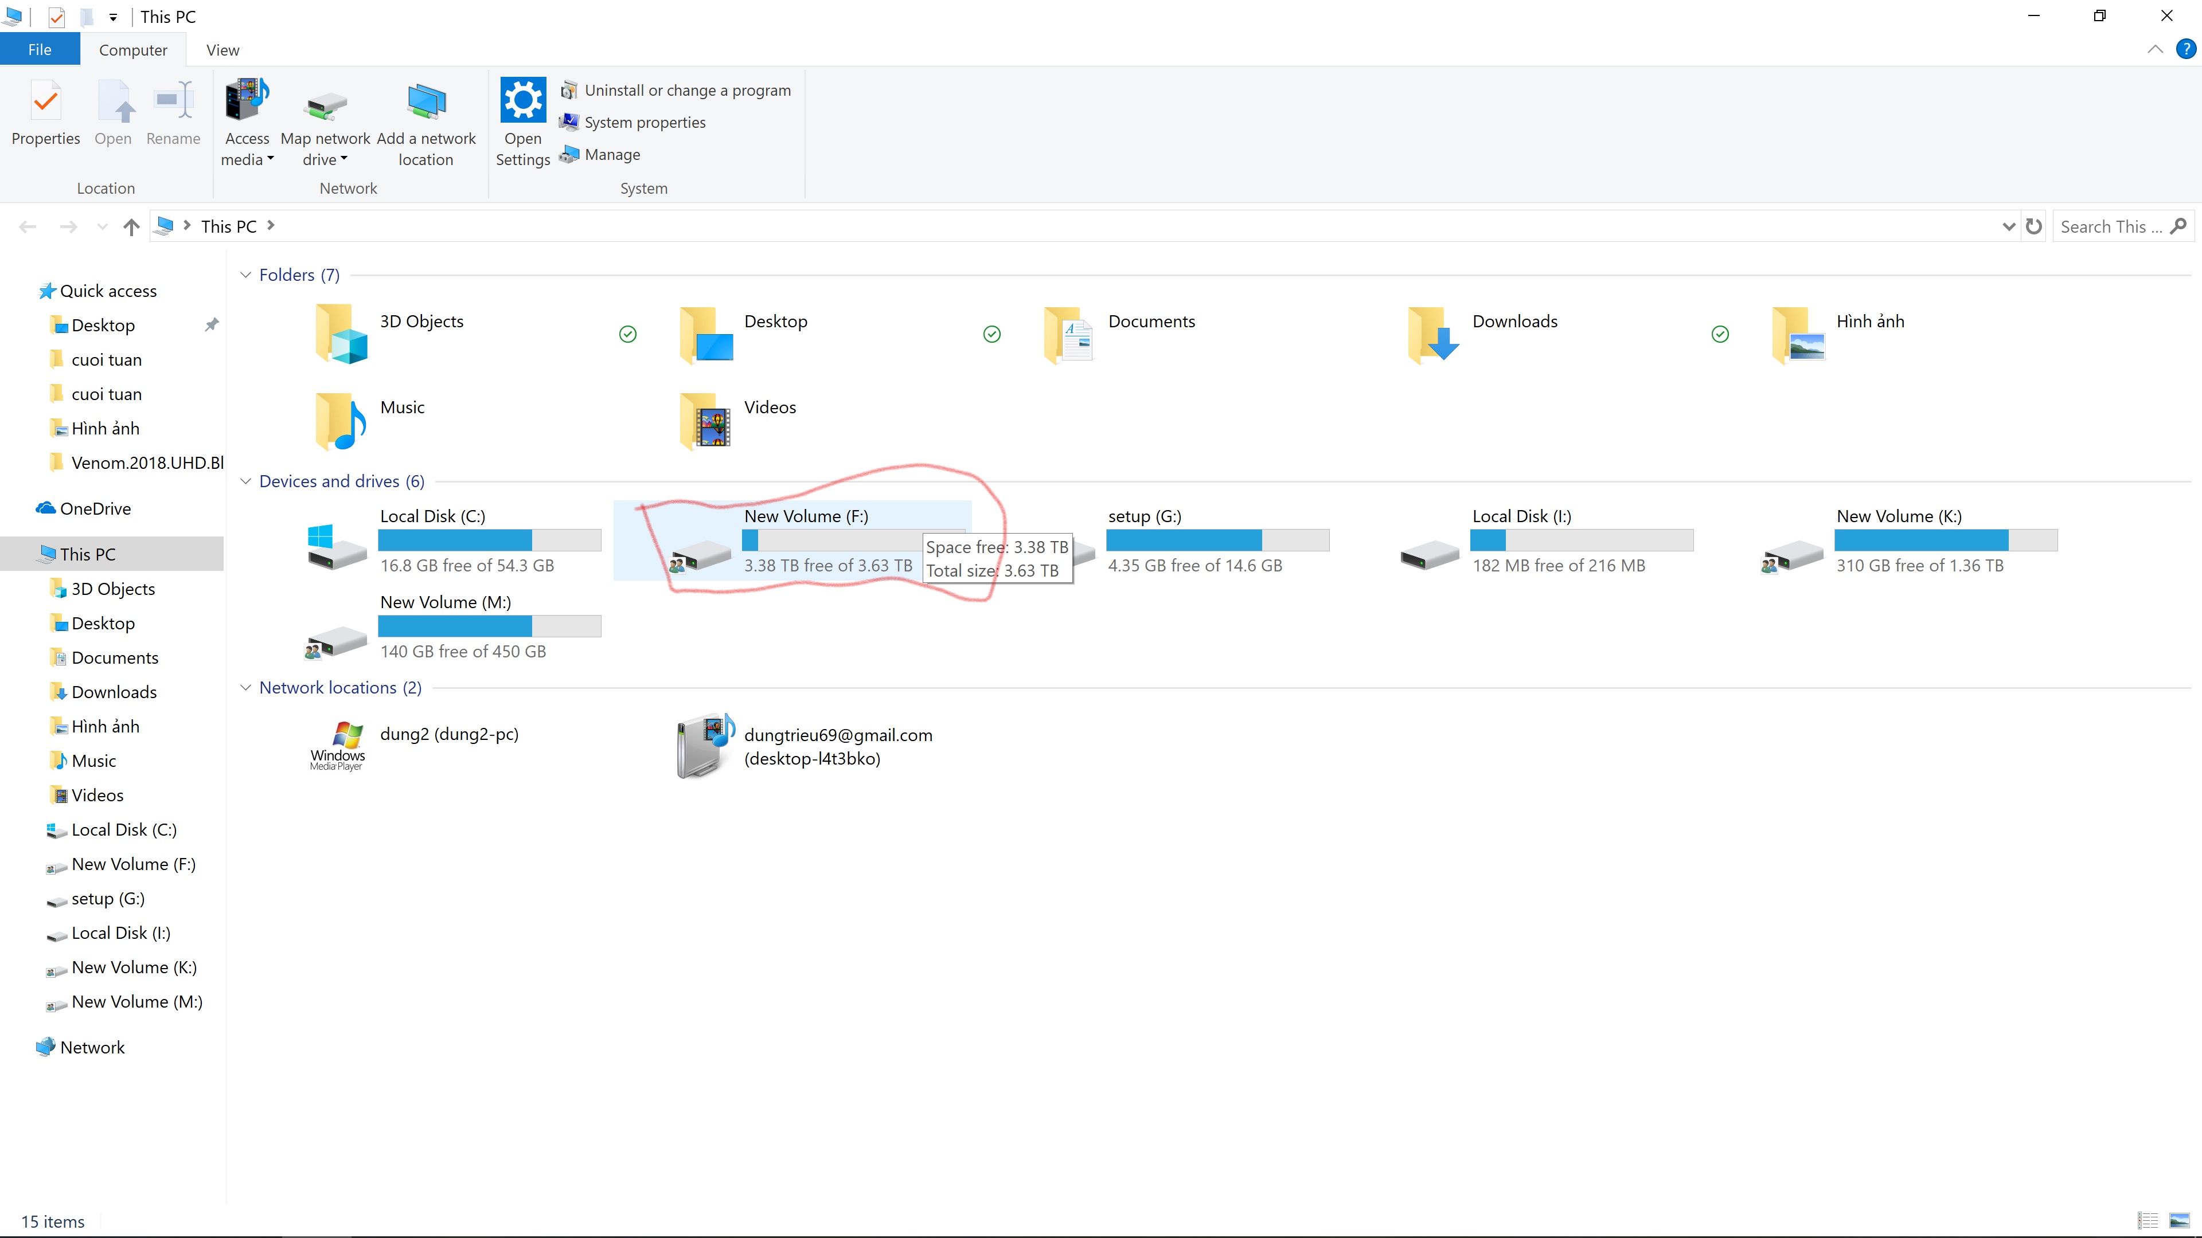
Task: Switch to large icons view in status bar
Action: coord(2179,1221)
